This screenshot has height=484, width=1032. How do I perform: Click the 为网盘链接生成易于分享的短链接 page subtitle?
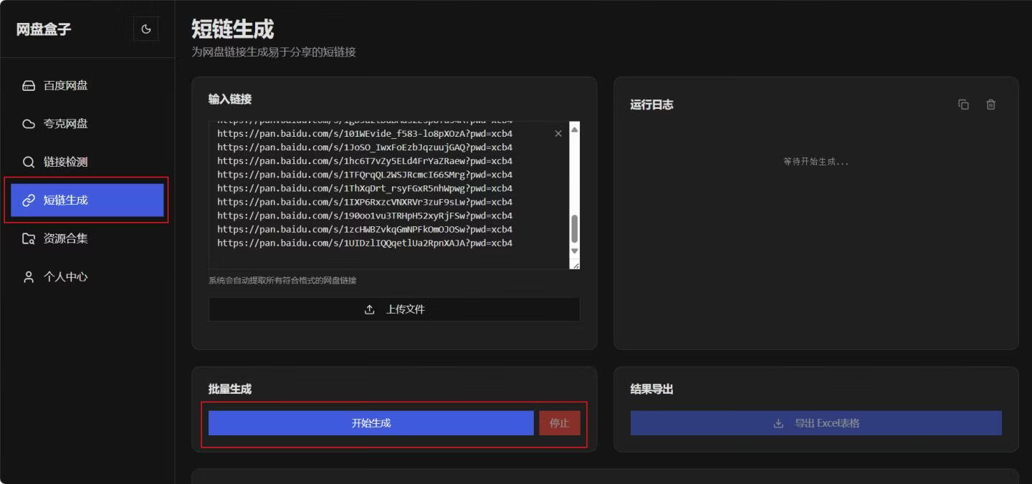[x=274, y=52]
